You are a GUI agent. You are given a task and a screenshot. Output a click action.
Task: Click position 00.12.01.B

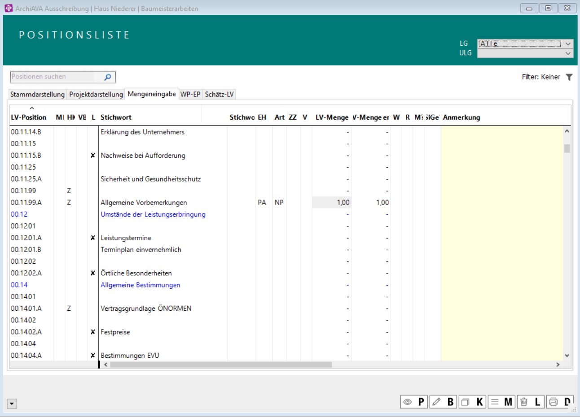click(x=26, y=250)
